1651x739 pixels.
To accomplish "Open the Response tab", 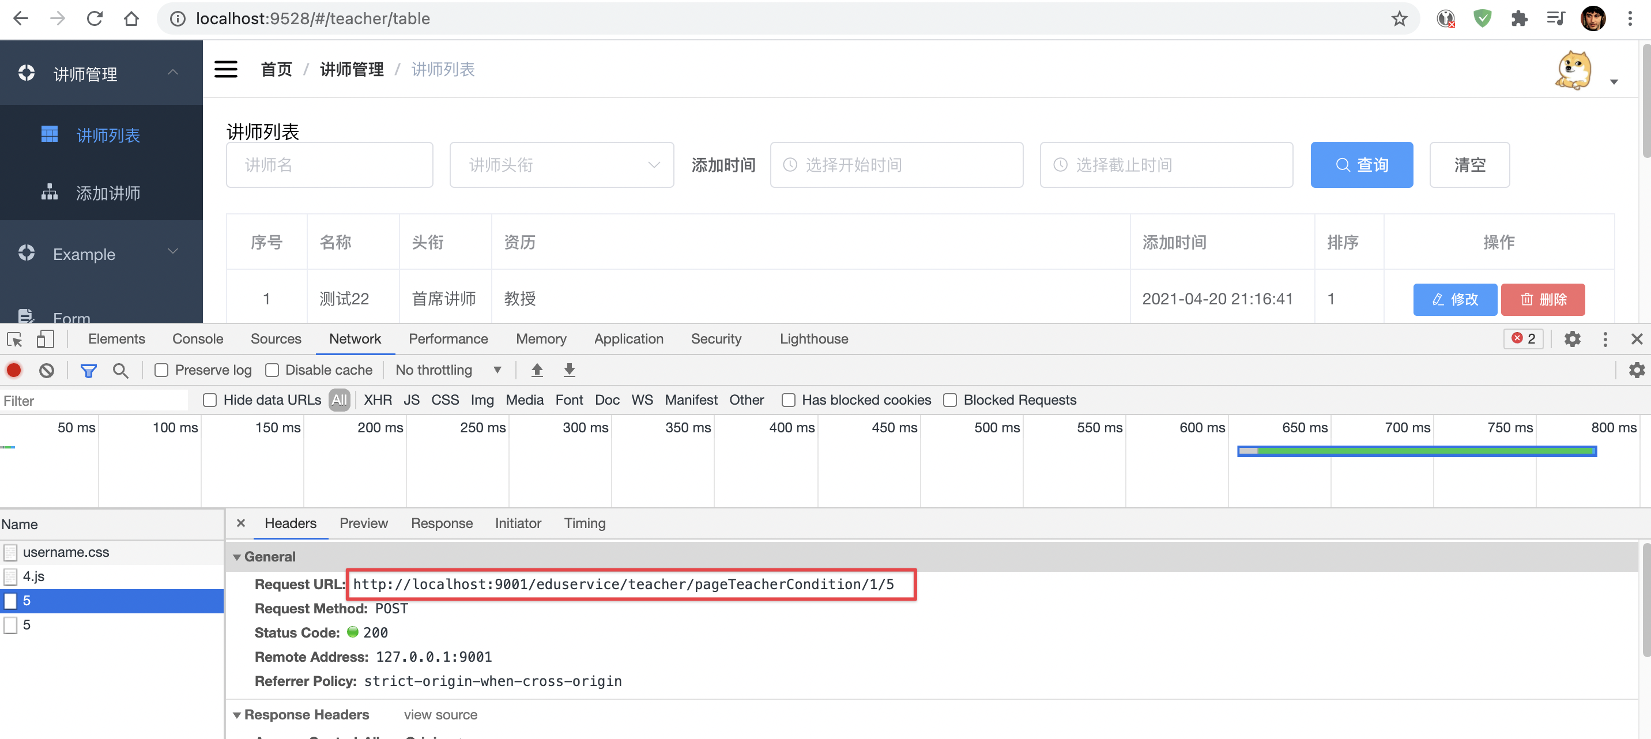I will click(x=442, y=523).
